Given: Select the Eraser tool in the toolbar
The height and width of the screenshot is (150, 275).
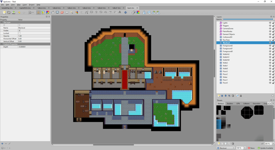Looking at the screenshot, I should (62, 12).
